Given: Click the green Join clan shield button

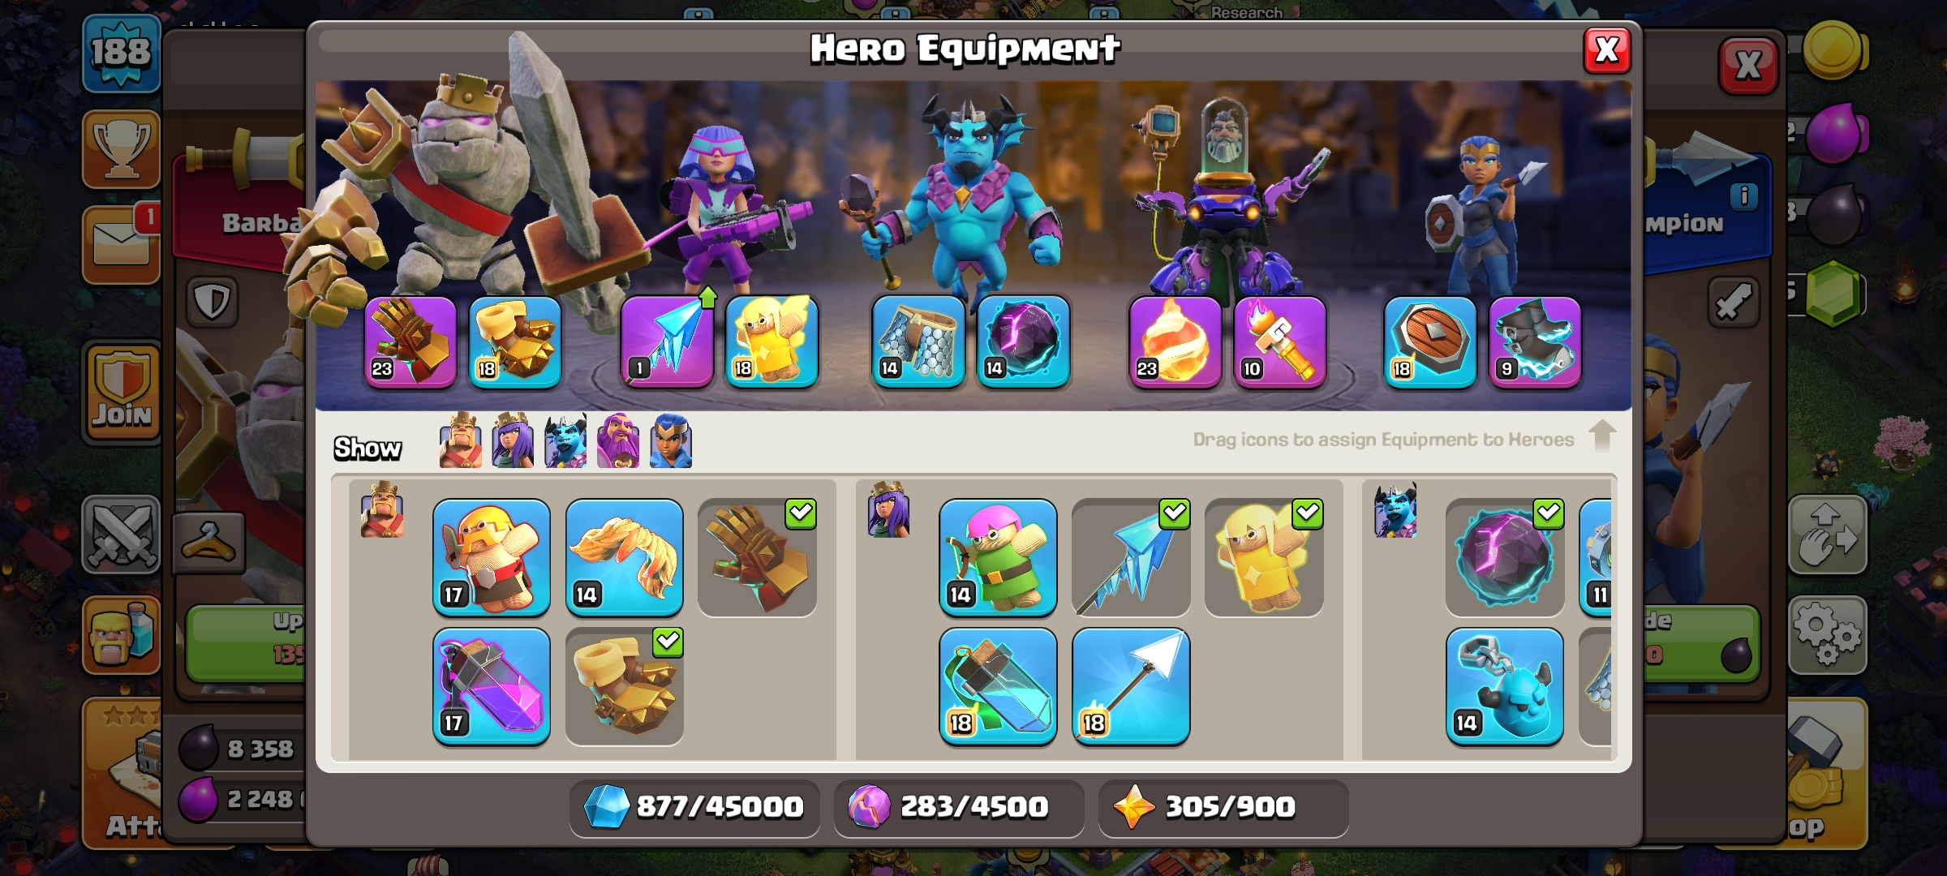Looking at the screenshot, I should pyautogui.click(x=122, y=391).
